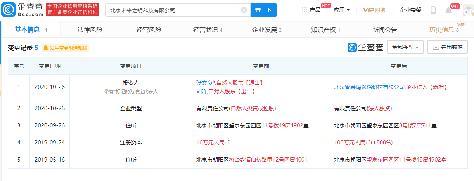This screenshot has height=181, width=474.
Task: Open shareholder link 张文彦
Action: pos(204,83)
